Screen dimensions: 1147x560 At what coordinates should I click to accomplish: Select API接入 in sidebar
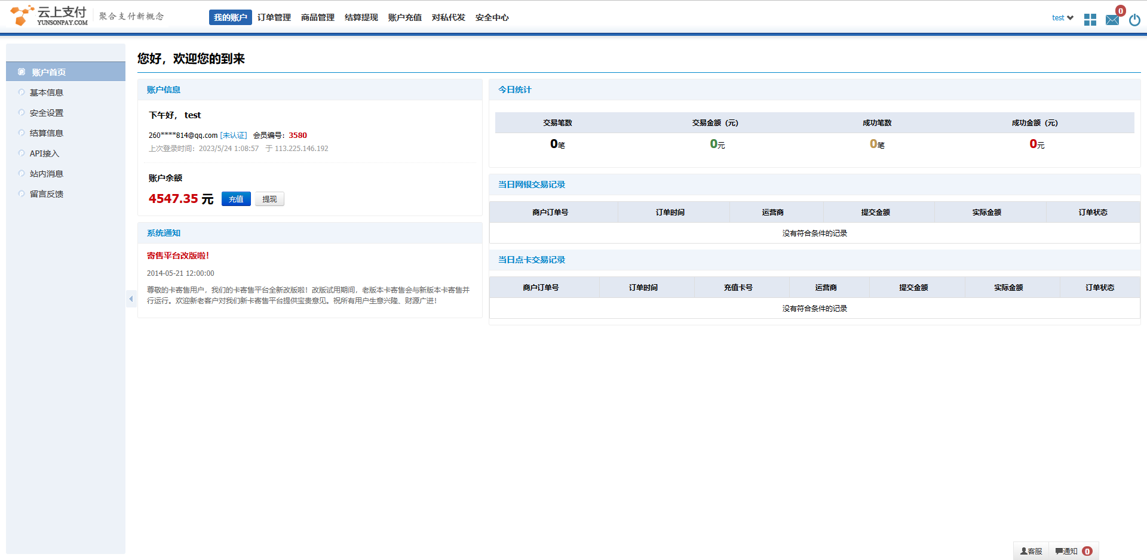point(44,153)
